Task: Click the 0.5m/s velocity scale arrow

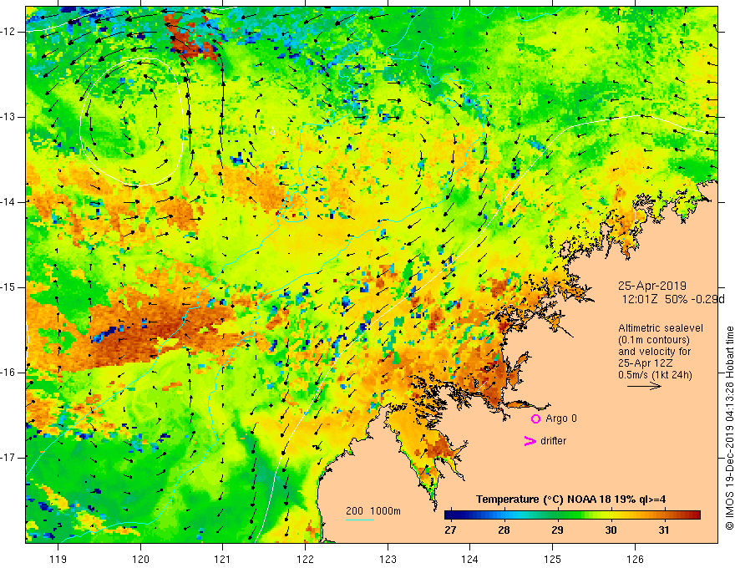Action: pos(644,386)
